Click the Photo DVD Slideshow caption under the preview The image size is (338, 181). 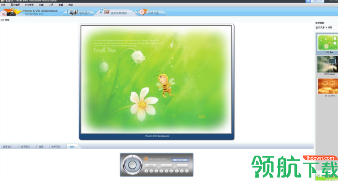point(157,136)
